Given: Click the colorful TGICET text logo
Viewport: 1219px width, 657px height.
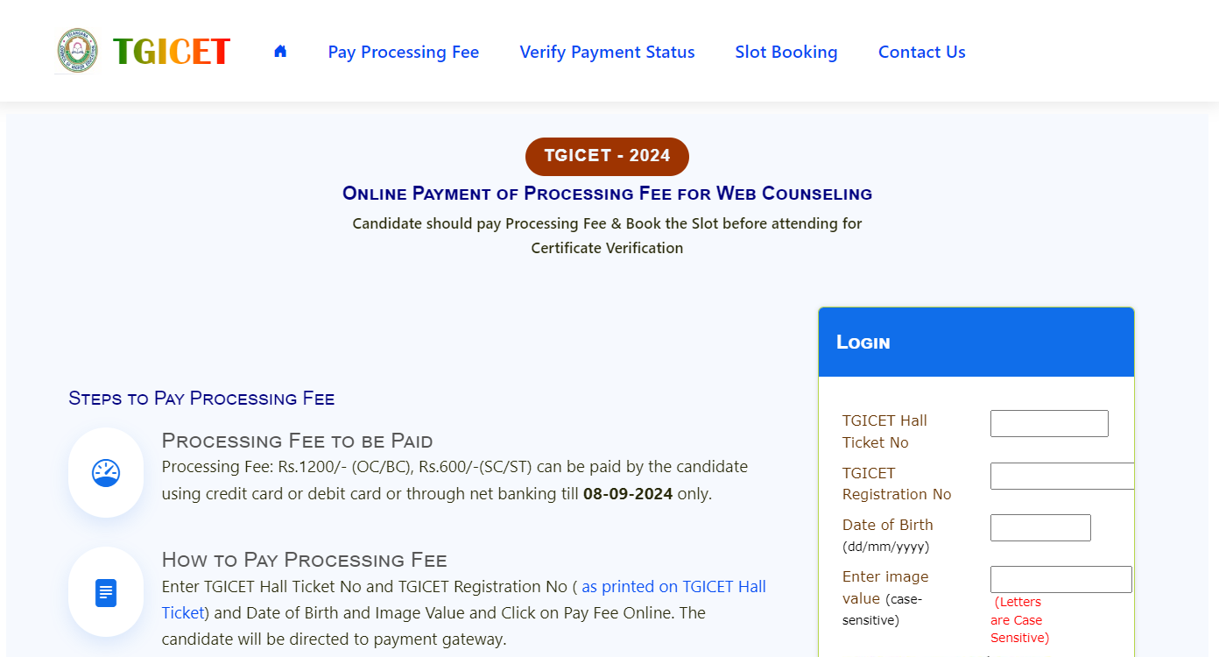Looking at the screenshot, I should [172, 52].
